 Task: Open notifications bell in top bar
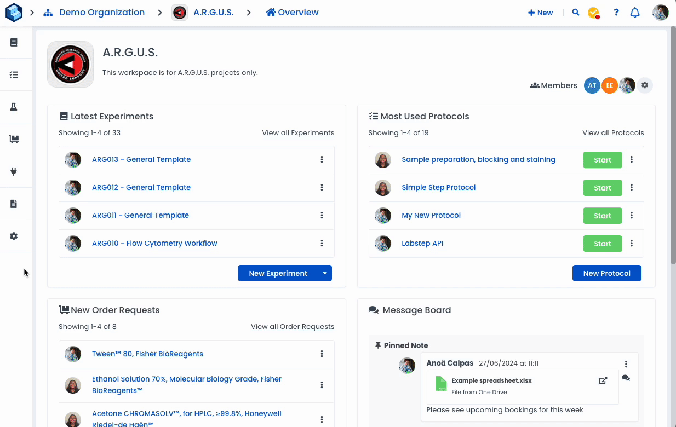(635, 13)
